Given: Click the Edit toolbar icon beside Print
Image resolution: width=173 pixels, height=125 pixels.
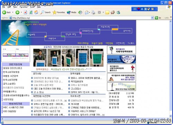Looking at the screenshot, I should point(99,12).
